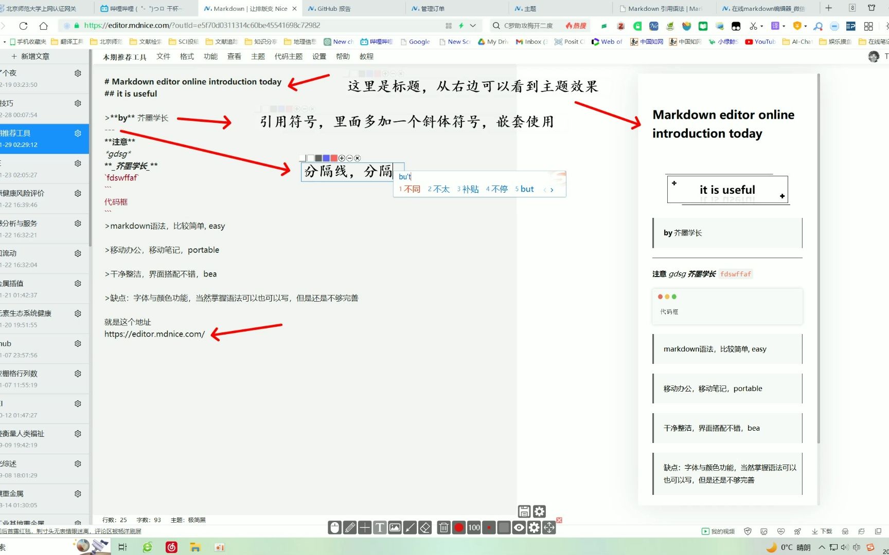The height and width of the screenshot is (555, 889).
Task: Click the browser home button
Action: (44, 26)
